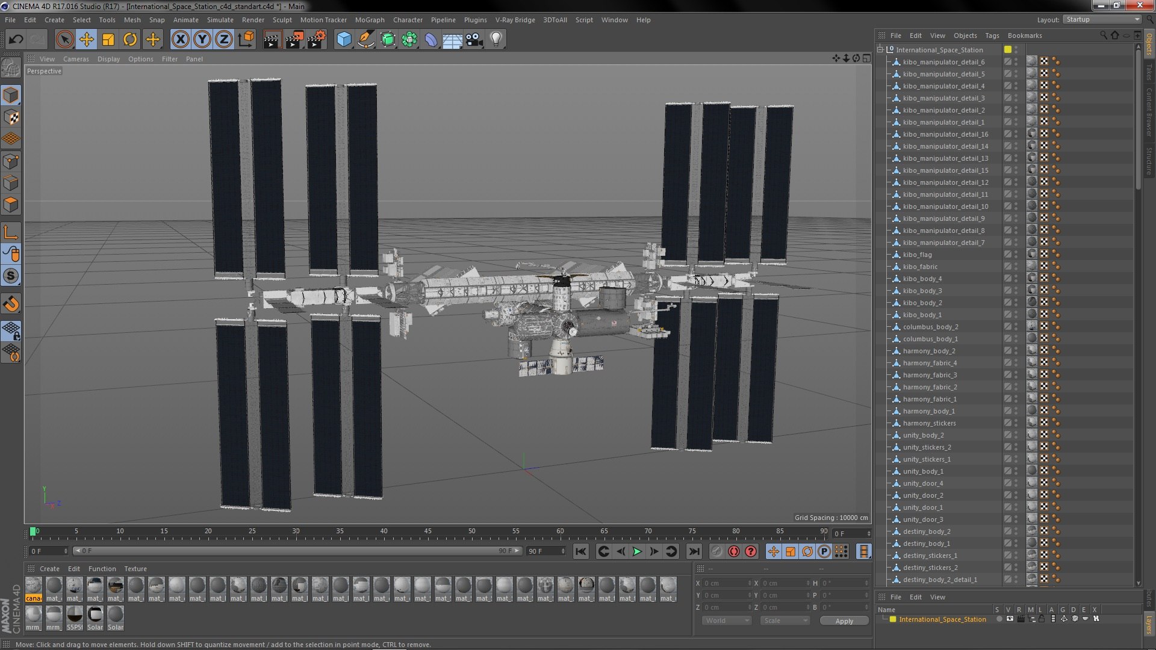Viewport: 1156px width, 650px height.
Task: Open Edit Render Settings icon
Action: coord(316,40)
